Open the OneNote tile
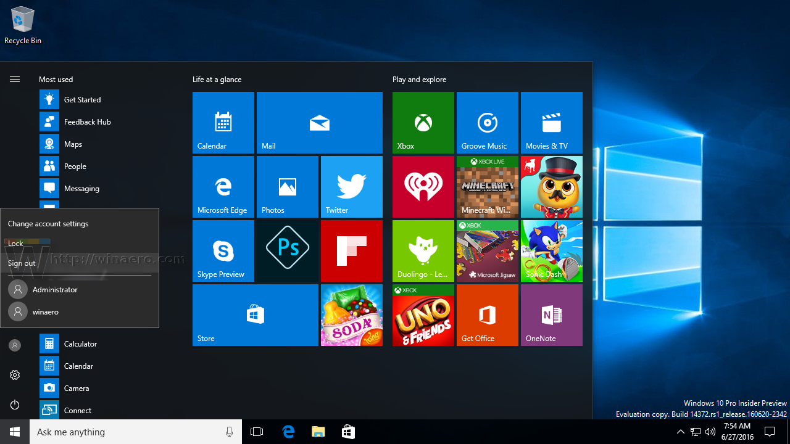Screen dimensions: 790x444 coord(552,315)
